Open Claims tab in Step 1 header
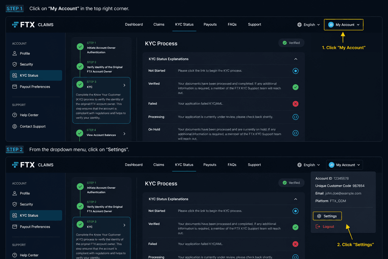 click(x=159, y=25)
